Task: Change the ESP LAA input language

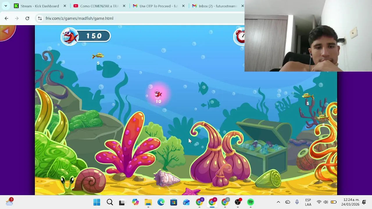Action: 308,202
